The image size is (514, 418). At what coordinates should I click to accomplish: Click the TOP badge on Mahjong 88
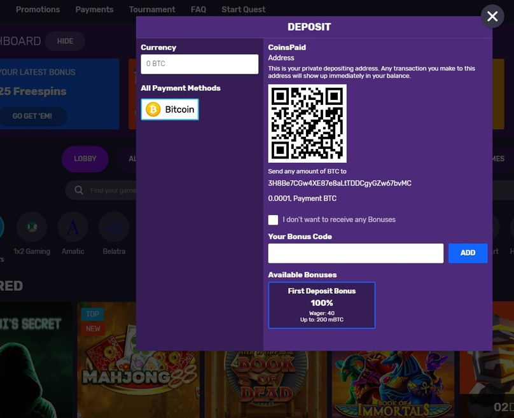92,314
